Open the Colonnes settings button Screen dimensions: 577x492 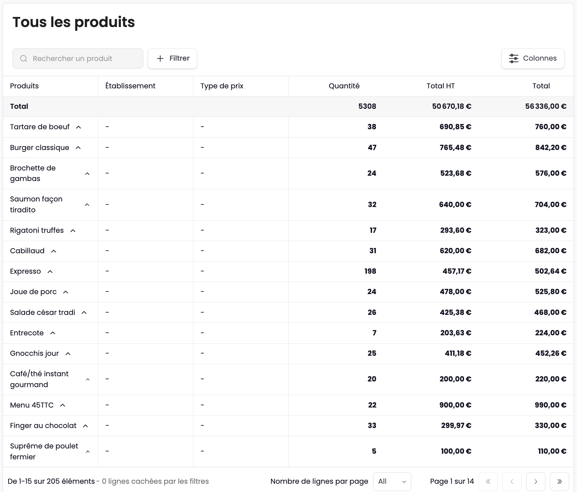click(532, 59)
